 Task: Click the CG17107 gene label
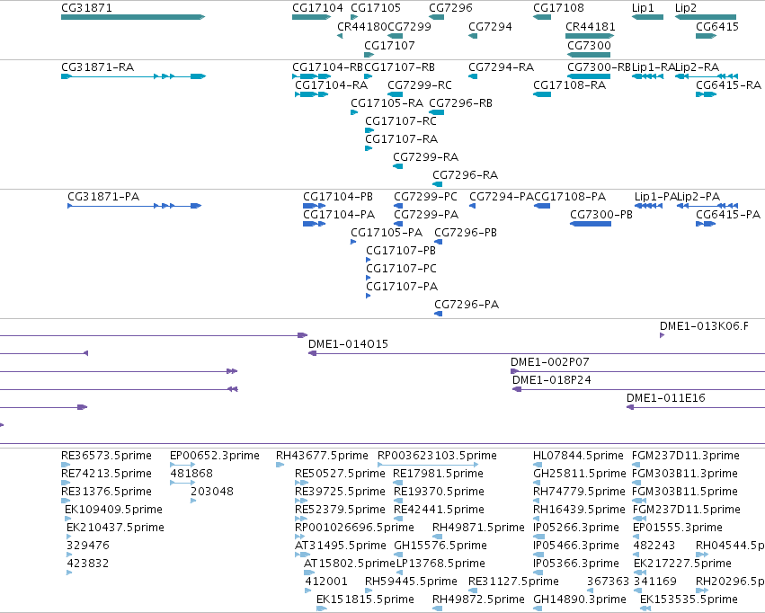coord(389,45)
